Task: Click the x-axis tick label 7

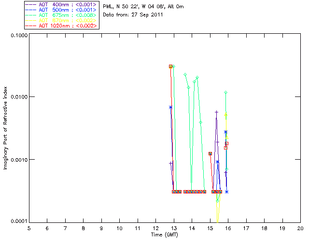Action: point(65,228)
